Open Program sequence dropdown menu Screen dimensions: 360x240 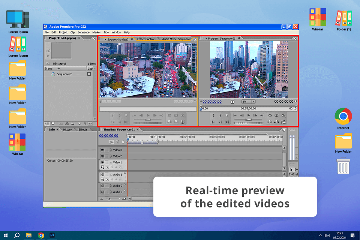[206, 39]
